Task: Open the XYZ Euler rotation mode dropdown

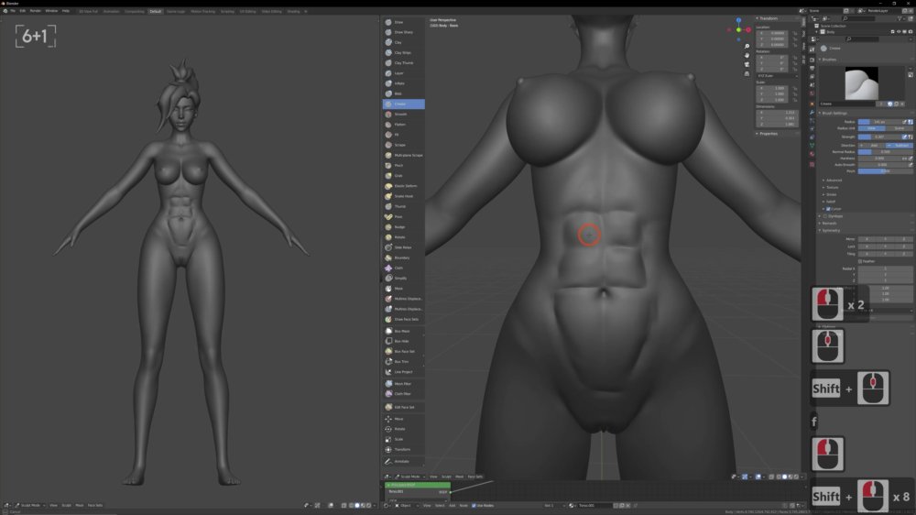Action: point(777,76)
